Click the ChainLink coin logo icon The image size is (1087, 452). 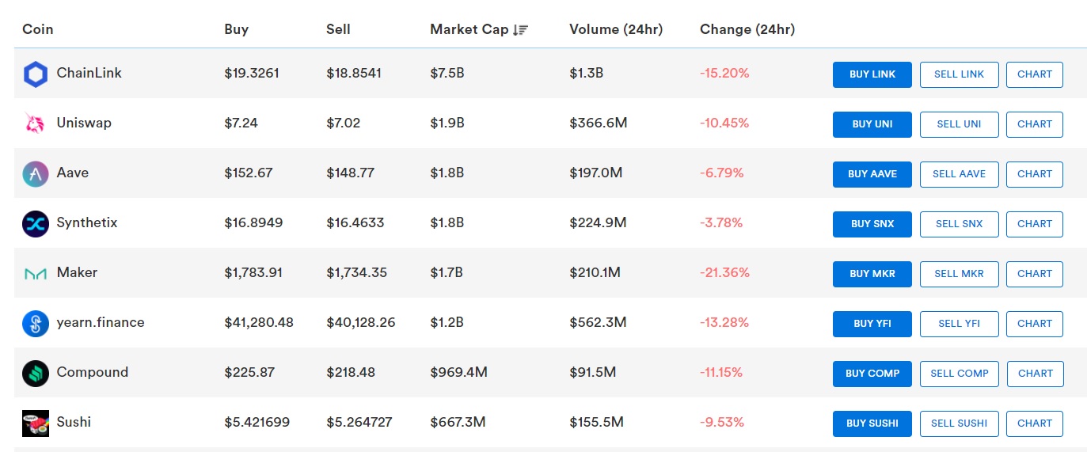(x=36, y=74)
